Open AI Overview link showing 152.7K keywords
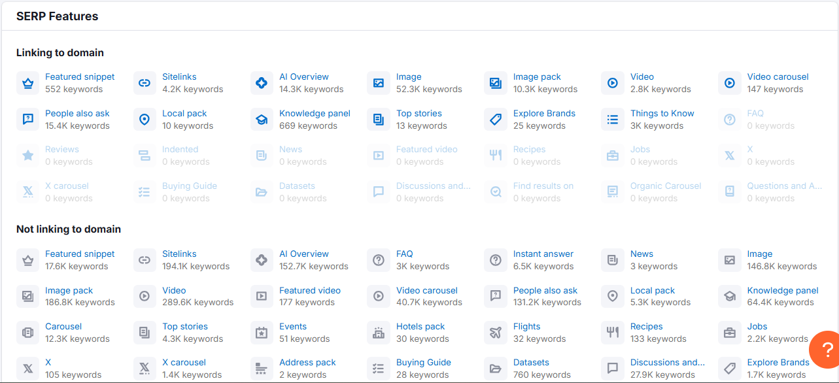The height and width of the screenshot is (383, 839). coord(304,254)
